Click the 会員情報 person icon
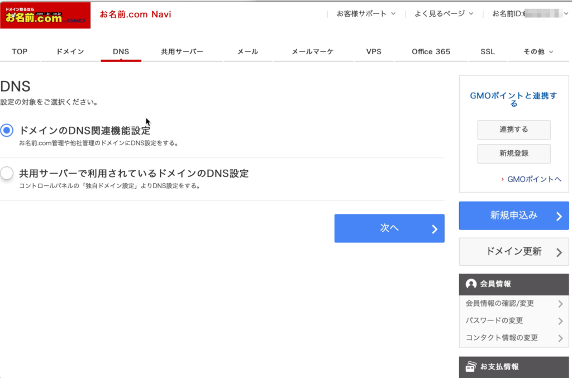 471,284
